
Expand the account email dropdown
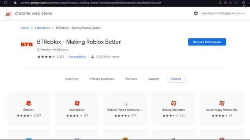(223, 13)
